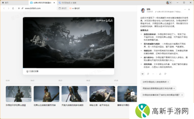Go forward with the forward arrow
The width and height of the screenshot is (194, 119).
(8, 8)
